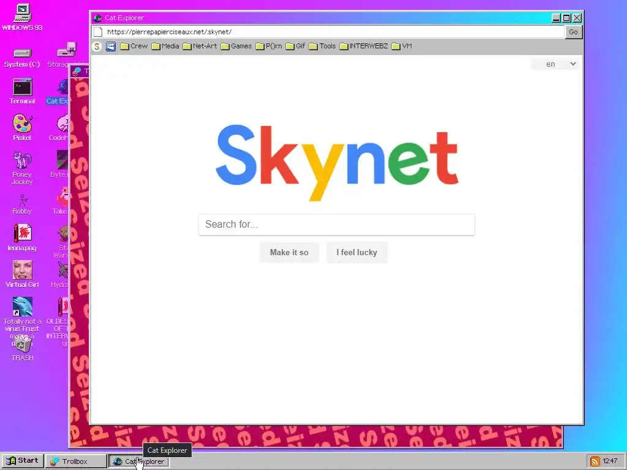Viewport: 627px width, 470px height.
Task: Open the Net-Art bookmarks folder
Action: 200,46
